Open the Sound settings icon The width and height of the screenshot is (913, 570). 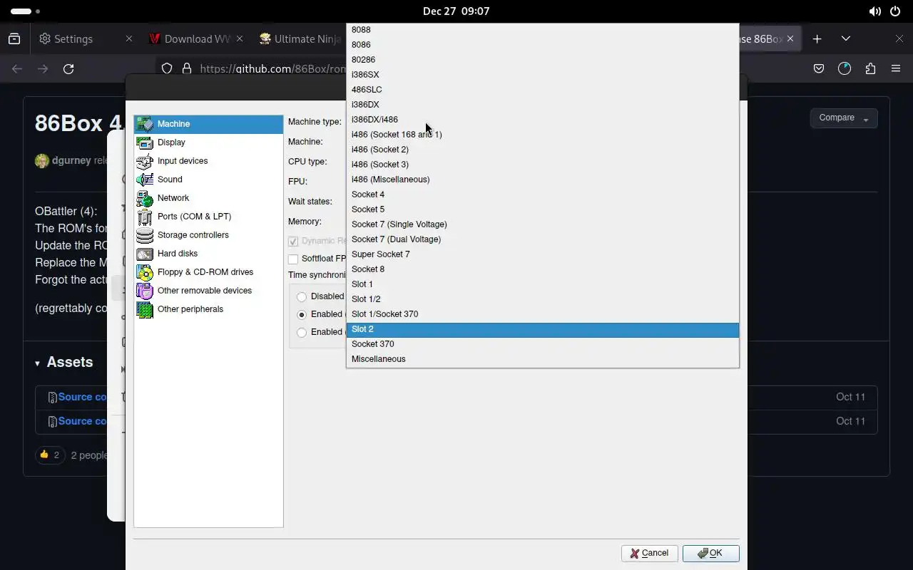145,180
